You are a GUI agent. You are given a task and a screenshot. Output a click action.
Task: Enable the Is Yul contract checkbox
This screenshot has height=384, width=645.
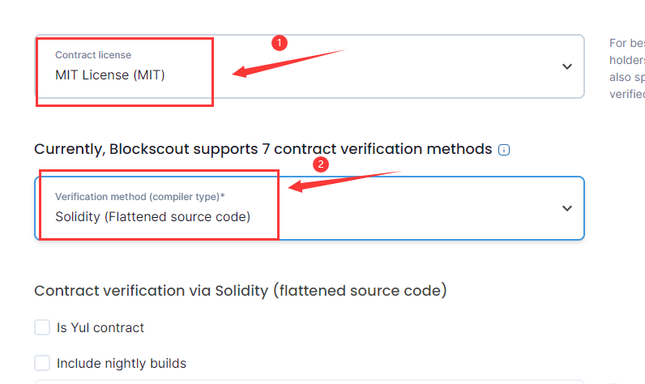(42, 327)
